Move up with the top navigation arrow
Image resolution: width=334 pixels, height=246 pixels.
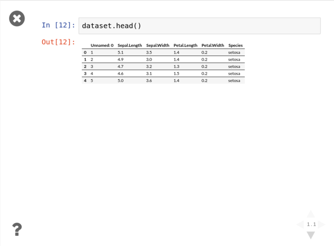point(311,214)
